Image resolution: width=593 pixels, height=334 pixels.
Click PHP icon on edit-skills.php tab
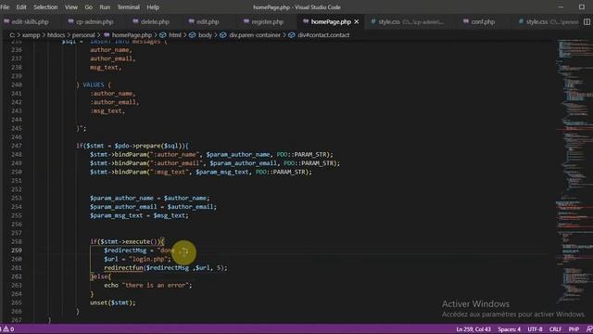pyautogui.click(x=6, y=22)
